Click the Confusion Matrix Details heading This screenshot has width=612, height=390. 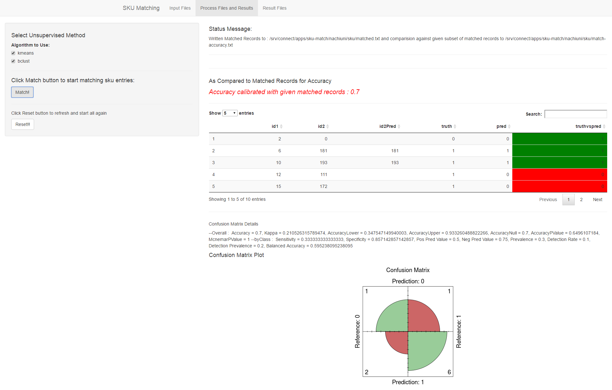click(233, 224)
